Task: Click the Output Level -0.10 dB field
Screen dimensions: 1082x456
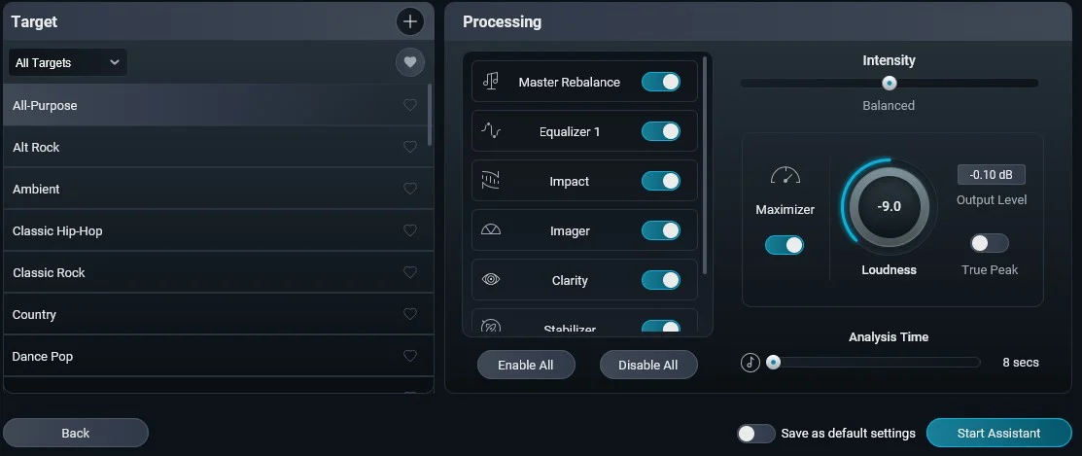Action: click(x=991, y=175)
